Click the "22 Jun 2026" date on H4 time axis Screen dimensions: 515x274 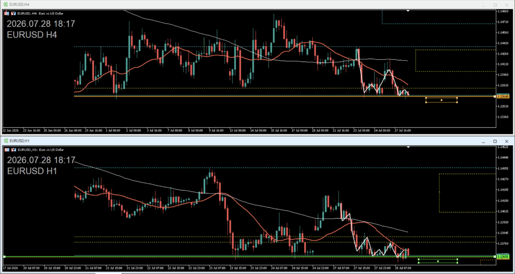pyautogui.click(x=10, y=130)
